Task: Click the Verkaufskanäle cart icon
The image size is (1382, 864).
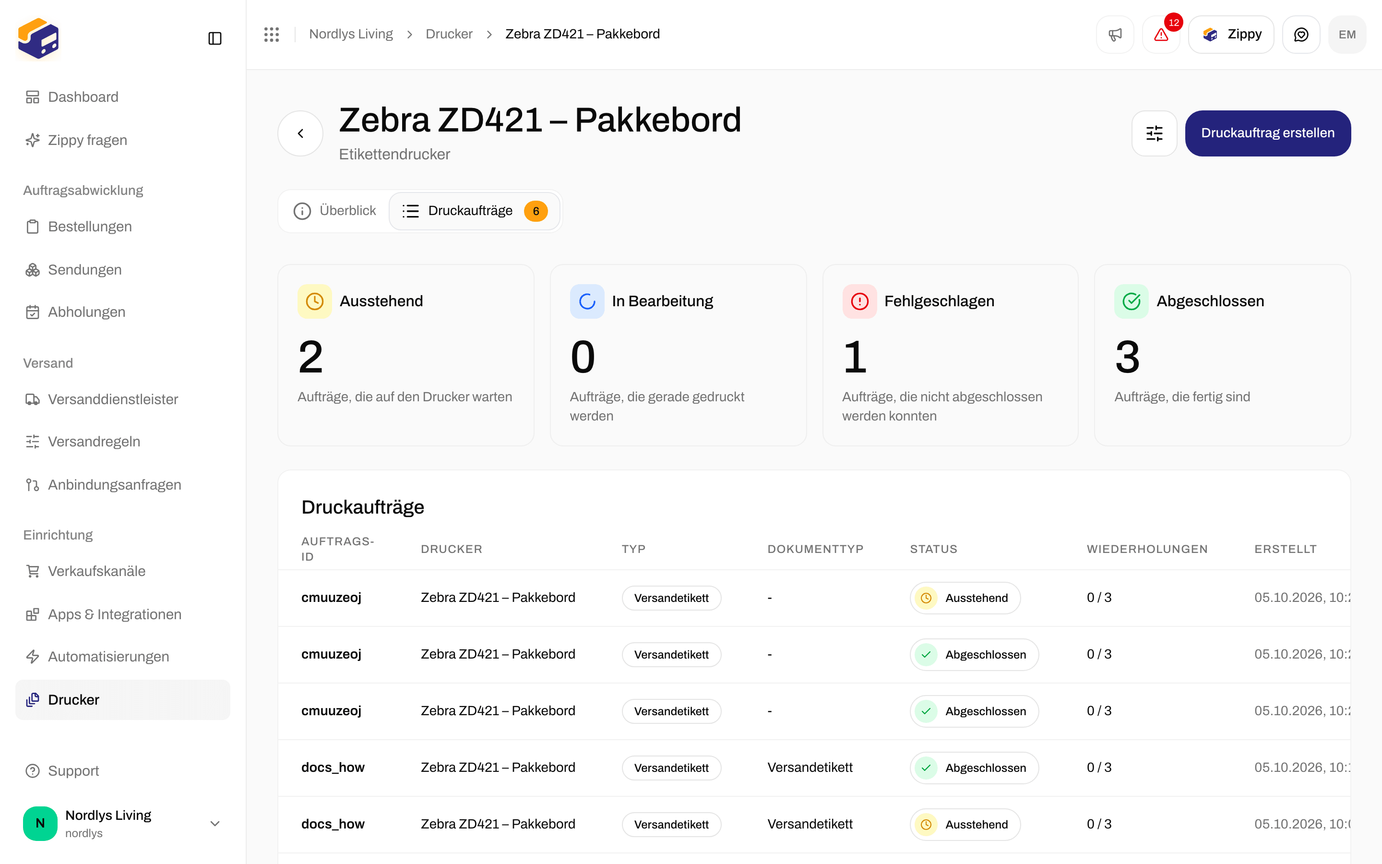Action: [x=33, y=571]
